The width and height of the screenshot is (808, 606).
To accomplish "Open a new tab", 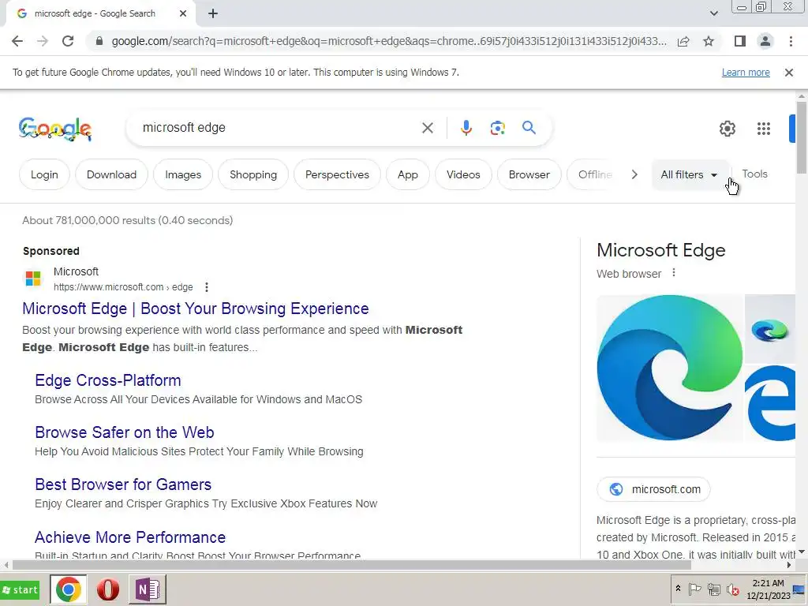I will pos(213,14).
